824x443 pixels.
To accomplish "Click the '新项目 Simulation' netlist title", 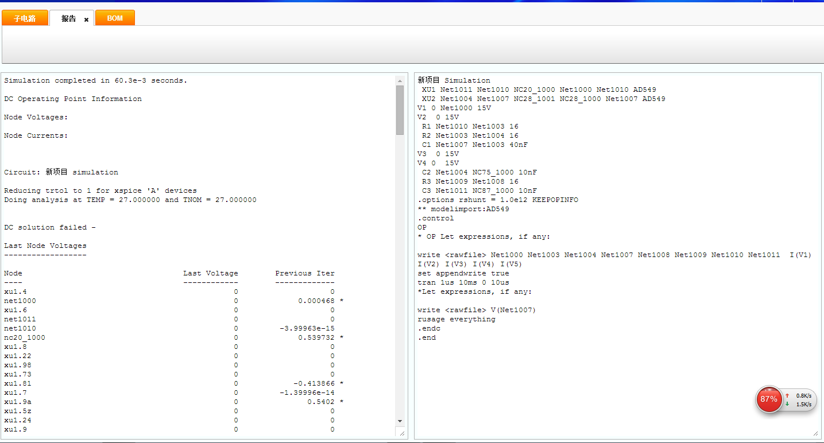I will [454, 80].
